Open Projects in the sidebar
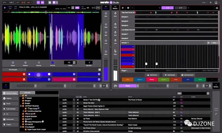The image size is (222, 133). [x=10, y=98]
